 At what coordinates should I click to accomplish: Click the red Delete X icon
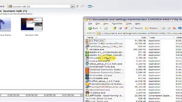pos(174,28)
